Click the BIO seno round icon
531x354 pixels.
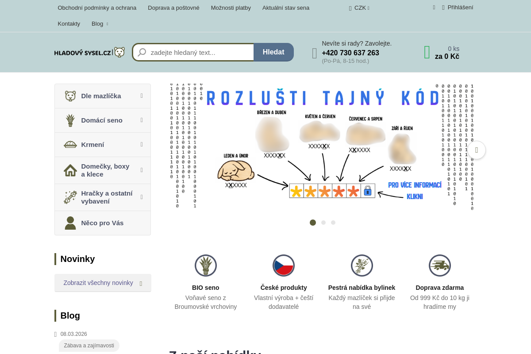point(206,265)
